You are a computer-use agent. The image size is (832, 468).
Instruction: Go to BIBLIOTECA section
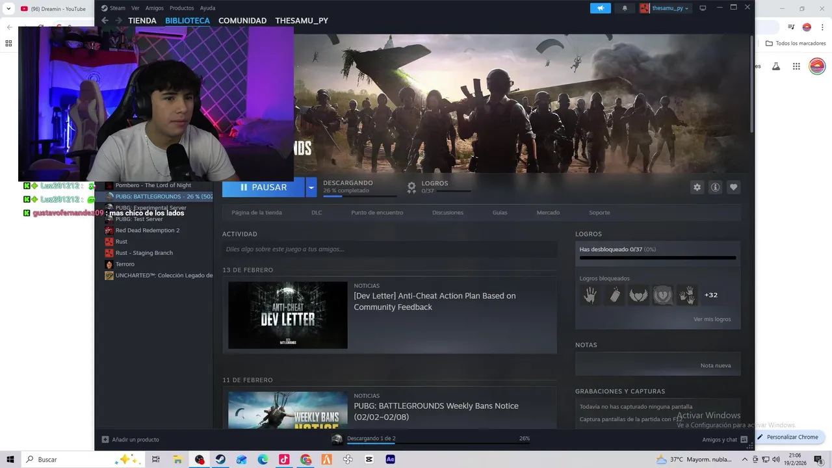click(x=187, y=21)
